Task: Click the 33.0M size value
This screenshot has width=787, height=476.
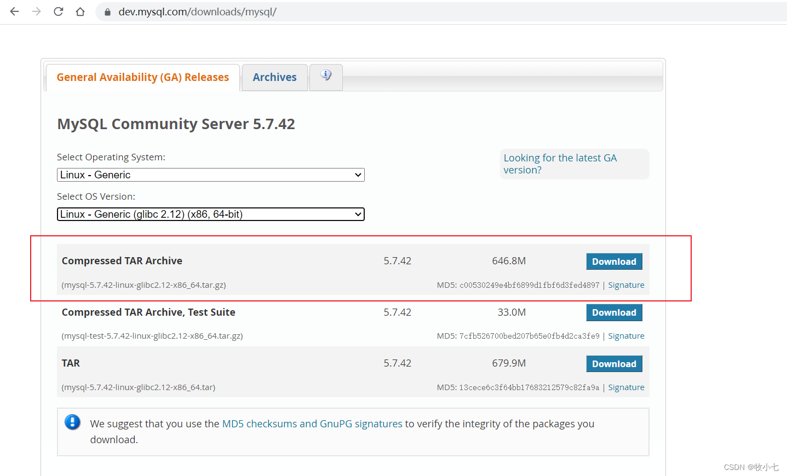Action: click(512, 312)
